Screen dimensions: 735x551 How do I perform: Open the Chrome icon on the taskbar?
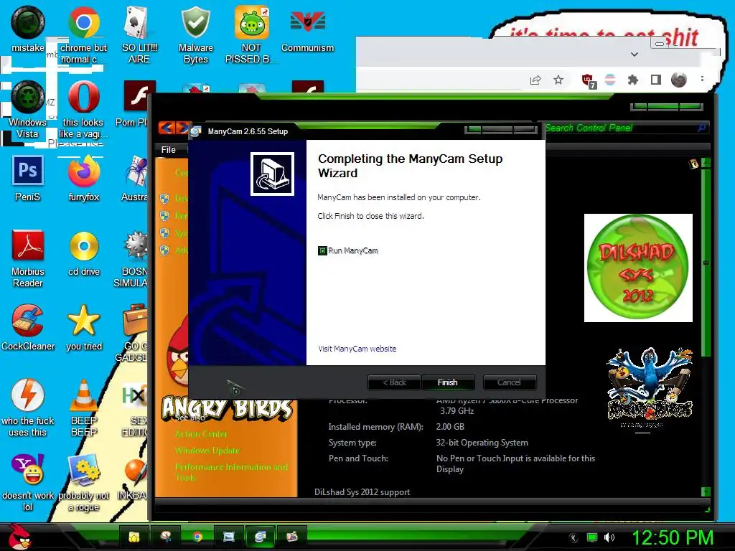[x=197, y=537]
